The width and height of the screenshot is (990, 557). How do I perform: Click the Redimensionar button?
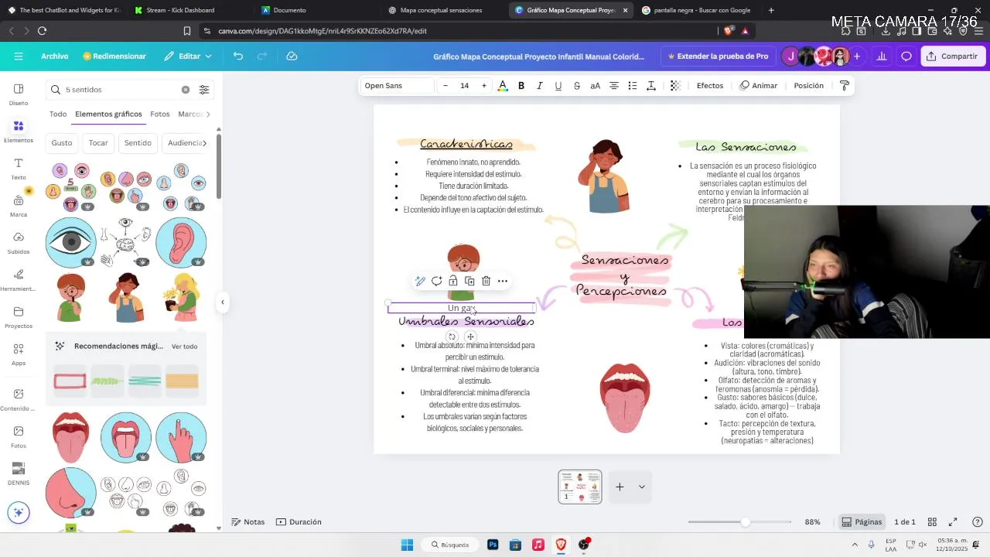click(114, 56)
